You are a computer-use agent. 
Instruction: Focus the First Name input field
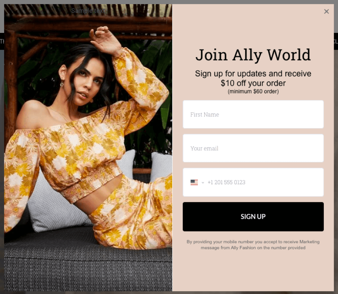pos(253,114)
